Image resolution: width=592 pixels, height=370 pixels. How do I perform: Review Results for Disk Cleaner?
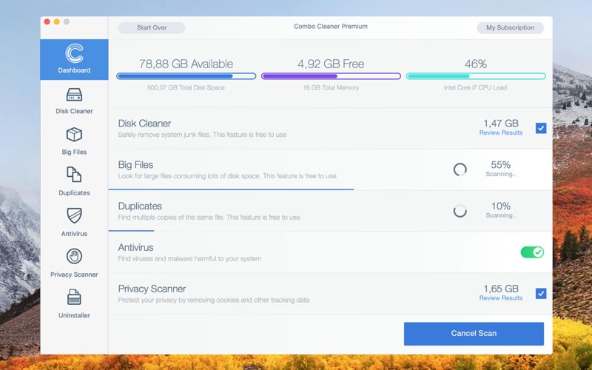(x=501, y=132)
